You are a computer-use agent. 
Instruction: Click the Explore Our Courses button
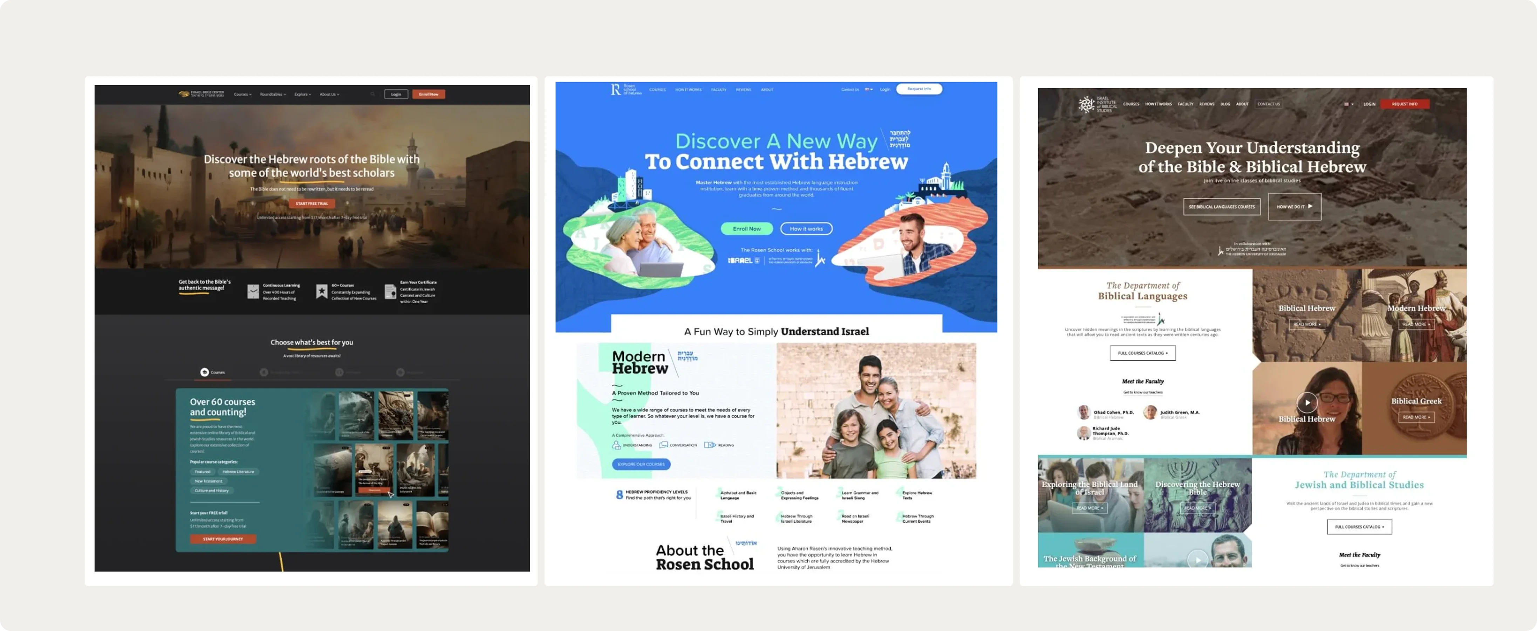tap(641, 464)
